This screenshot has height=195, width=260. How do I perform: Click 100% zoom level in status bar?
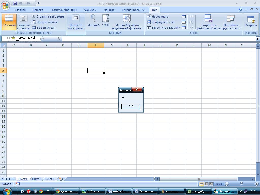click(219, 184)
